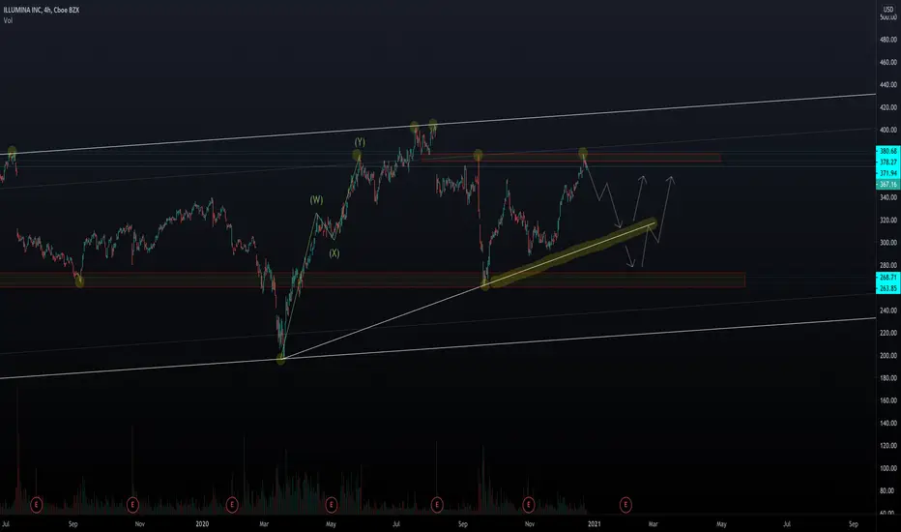The image size is (901, 532).
Task: Select the (X) wave label
Action: tap(334, 253)
